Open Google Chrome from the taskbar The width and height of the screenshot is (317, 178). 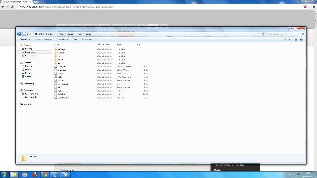tap(45, 175)
